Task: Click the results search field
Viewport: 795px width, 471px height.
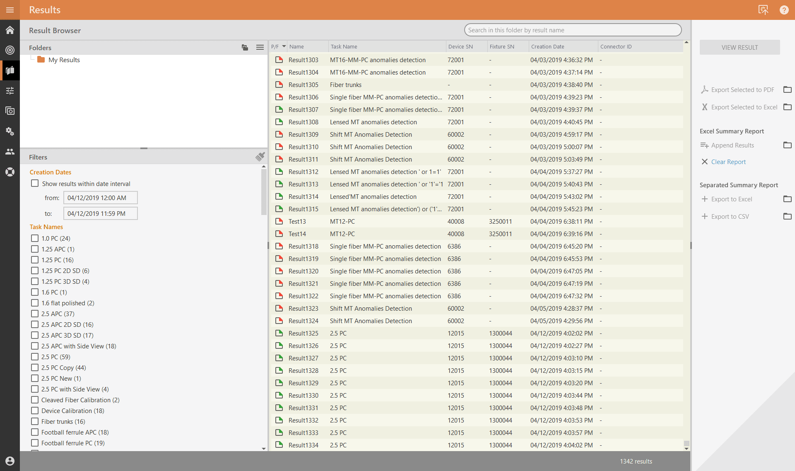Action: click(573, 30)
